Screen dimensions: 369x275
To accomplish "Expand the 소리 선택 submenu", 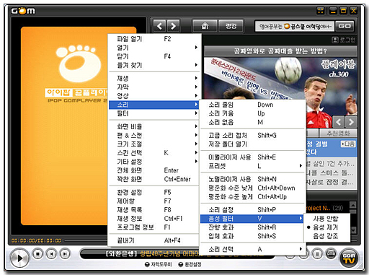I will pos(253,249).
